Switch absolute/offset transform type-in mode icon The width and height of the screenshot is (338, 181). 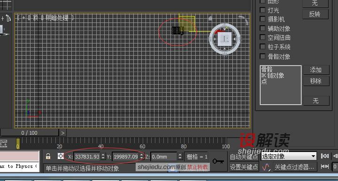pos(61,156)
